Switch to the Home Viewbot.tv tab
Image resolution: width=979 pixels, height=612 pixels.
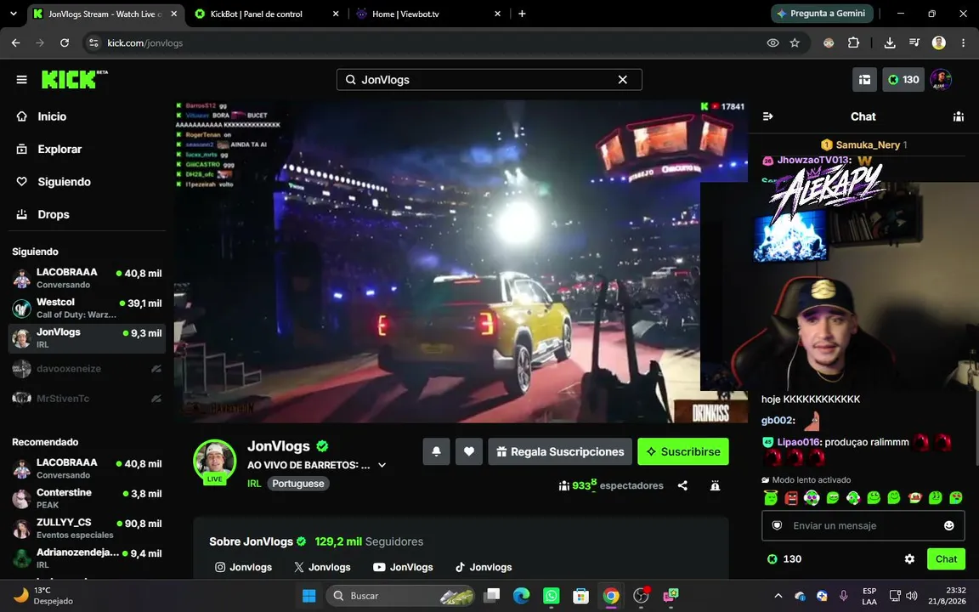point(429,14)
